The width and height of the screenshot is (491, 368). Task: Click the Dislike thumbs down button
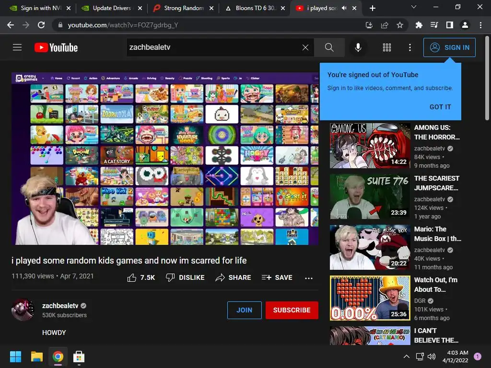click(185, 277)
